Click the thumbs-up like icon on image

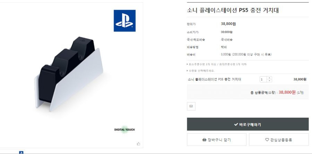click(138, 144)
